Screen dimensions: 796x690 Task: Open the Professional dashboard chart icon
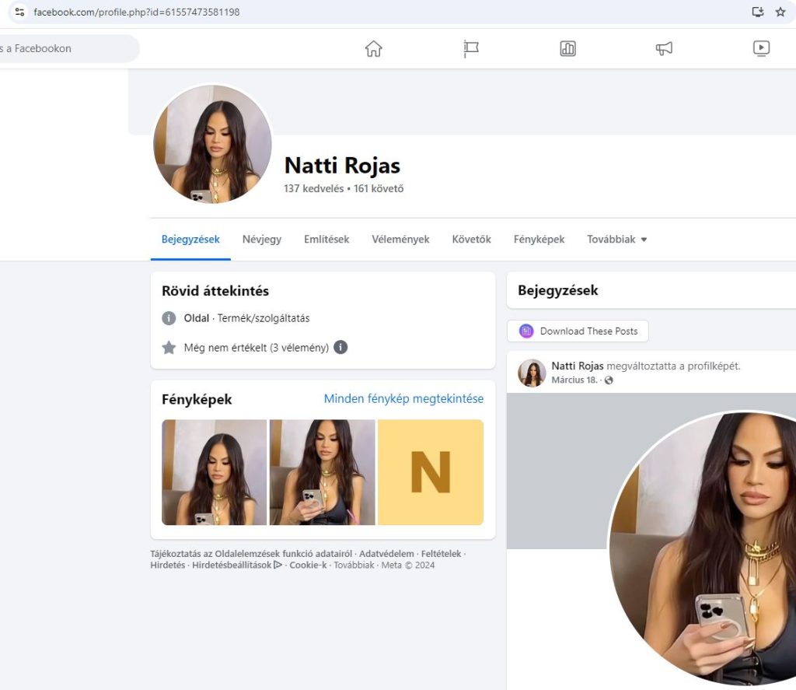point(567,49)
